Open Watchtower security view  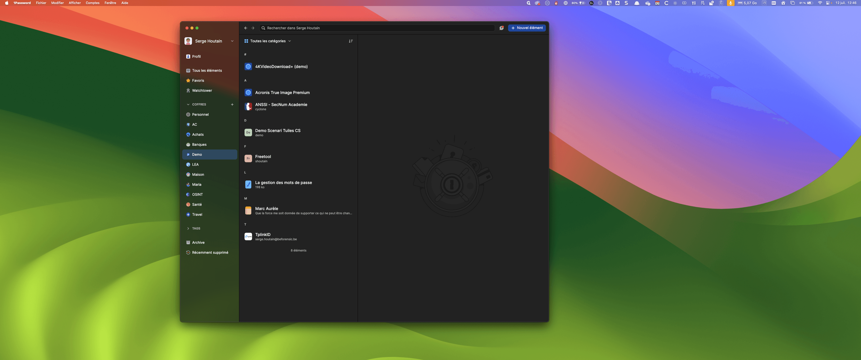209,90
